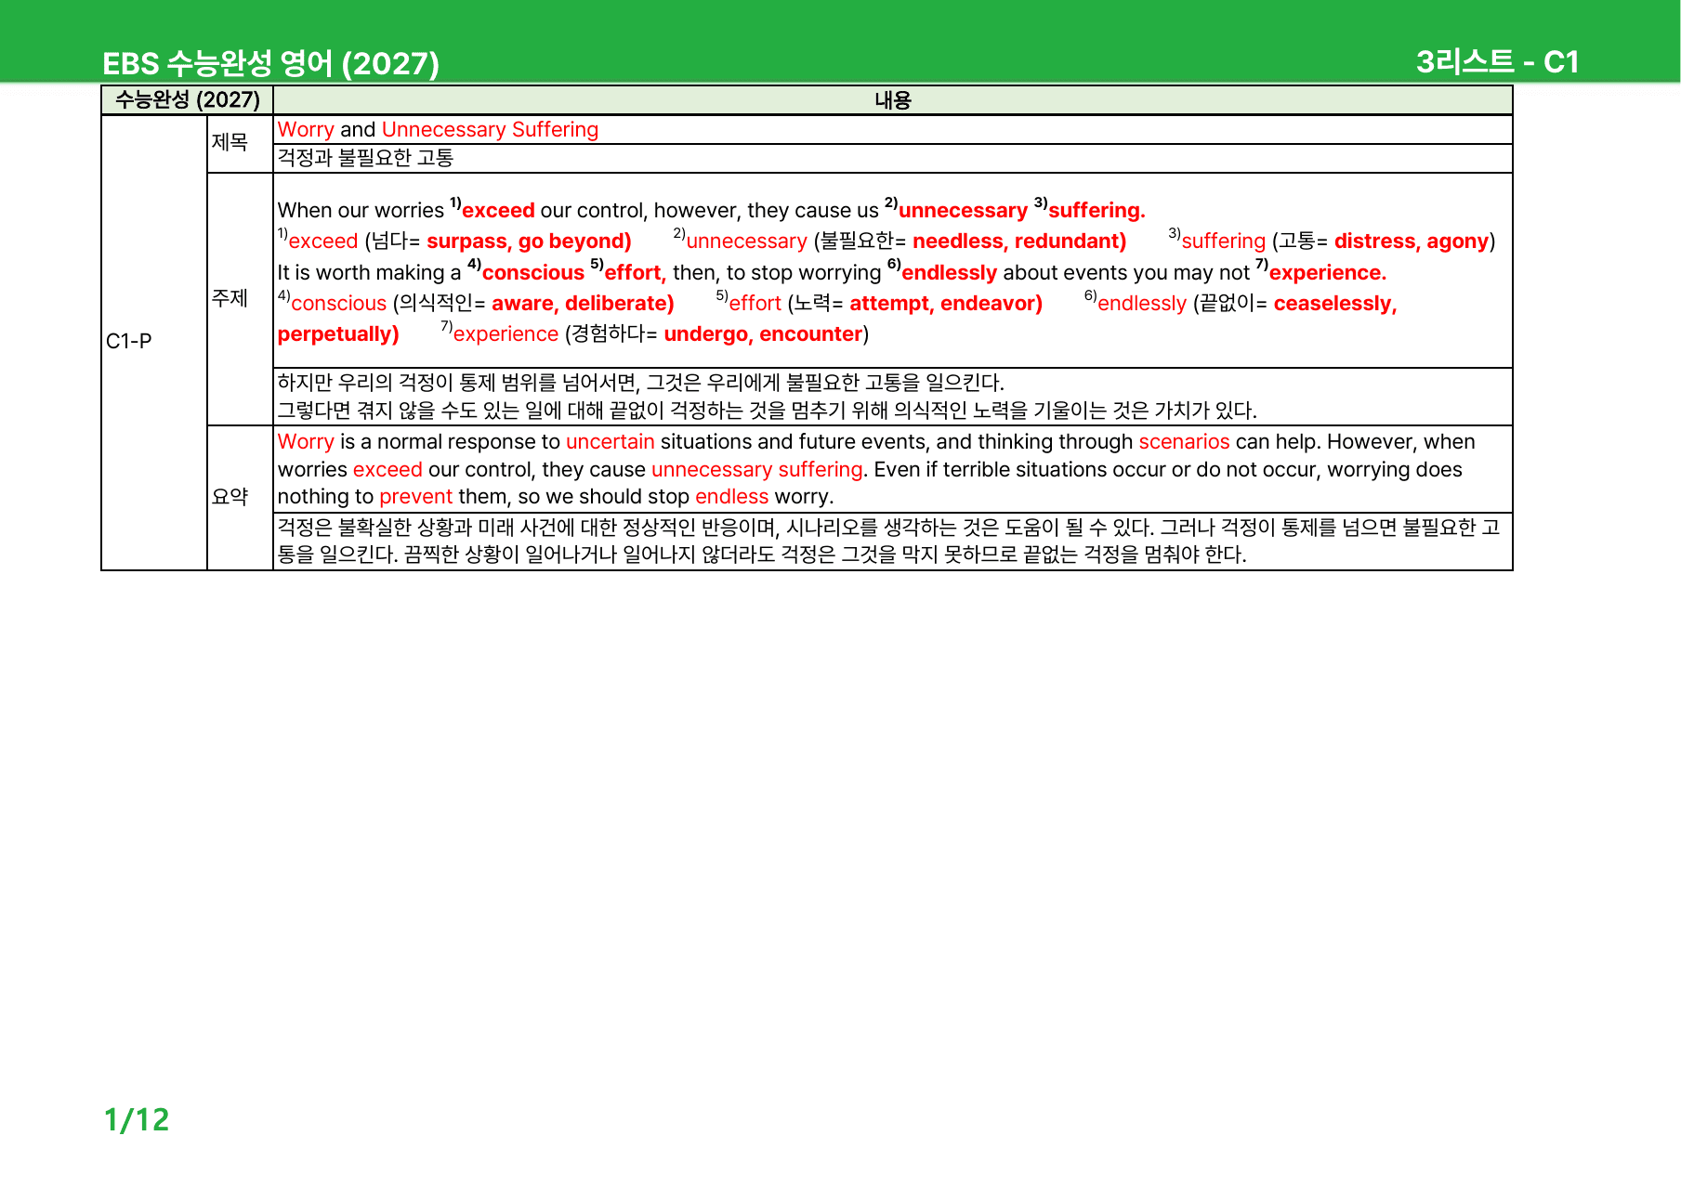Click the header title 'EBS 수능완성 영어 (2027)'

coord(270,63)
